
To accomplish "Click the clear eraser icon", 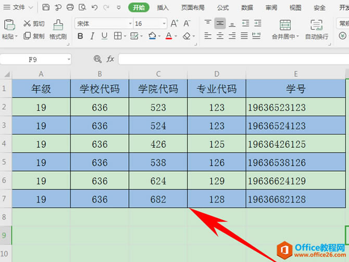I will point(187,36).
